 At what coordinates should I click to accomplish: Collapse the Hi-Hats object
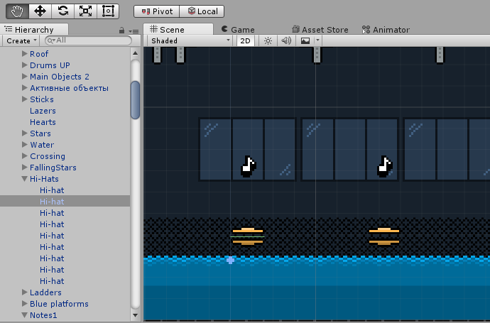[x=25, y=179]
